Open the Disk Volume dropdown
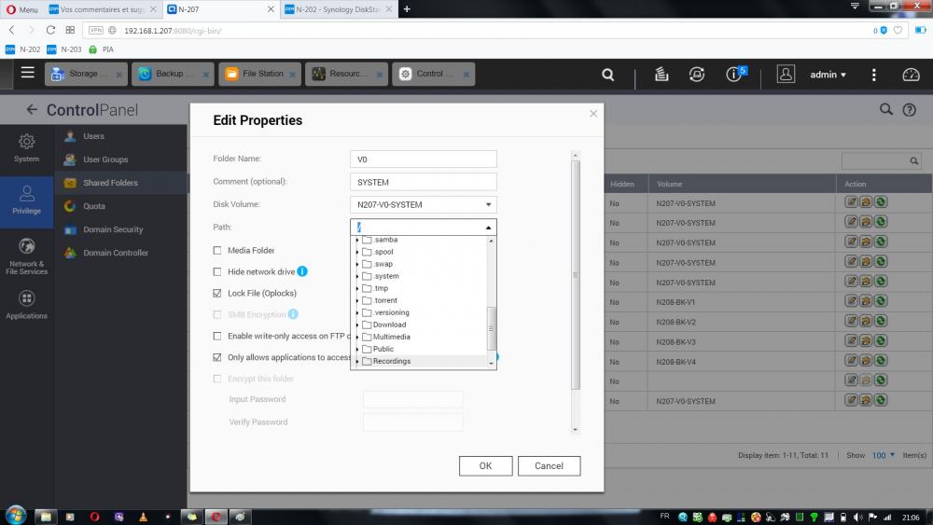This screenshot has height=525, width=933. tap(488, 204)
